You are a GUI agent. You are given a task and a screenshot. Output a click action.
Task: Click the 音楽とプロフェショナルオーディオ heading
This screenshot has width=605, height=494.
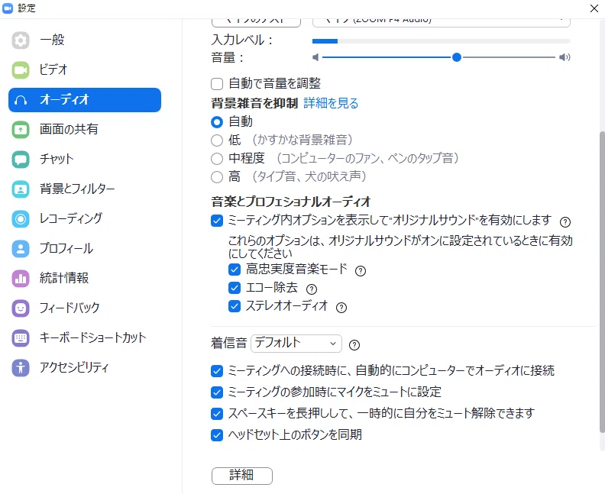pos(290,202)
